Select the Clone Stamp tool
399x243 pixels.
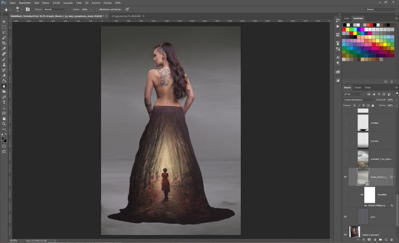pyautogui.click(x=4, y=65)
